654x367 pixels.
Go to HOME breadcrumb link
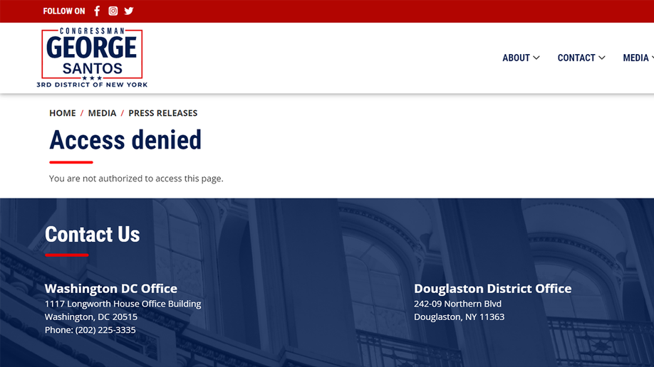tap(63, 113)
